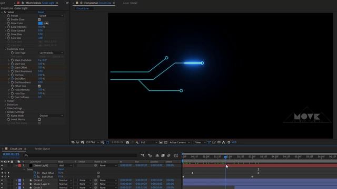Open the Active Camera dropdown
337x189 pixels.
(x=180, y=142)
